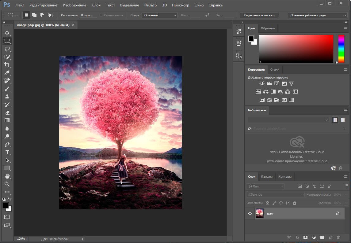Viewport: 351px width, 243px height.
Task: Select the Horizontal Type tool
Action: tap(7, 152)
